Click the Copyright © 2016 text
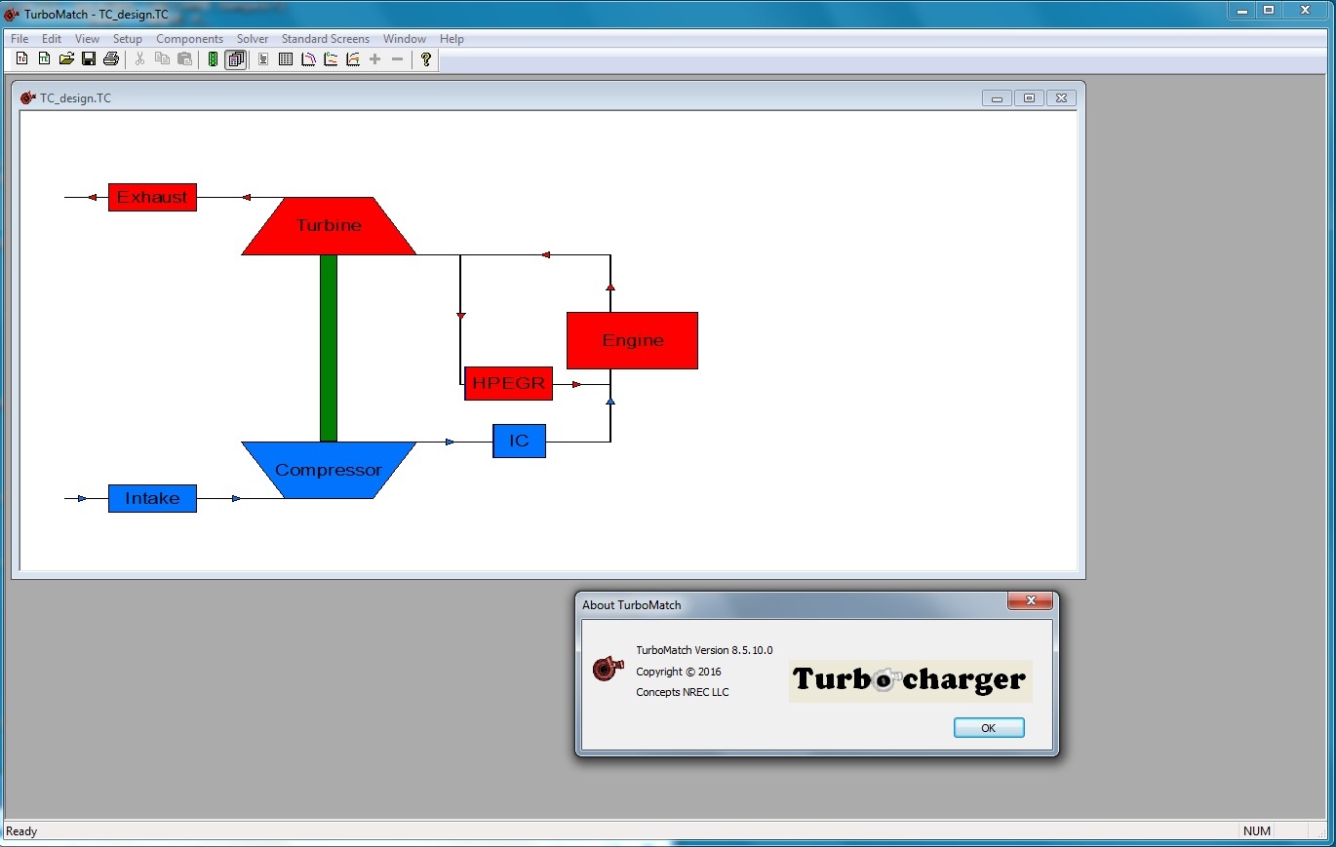1336x847 pixels. 679,672
